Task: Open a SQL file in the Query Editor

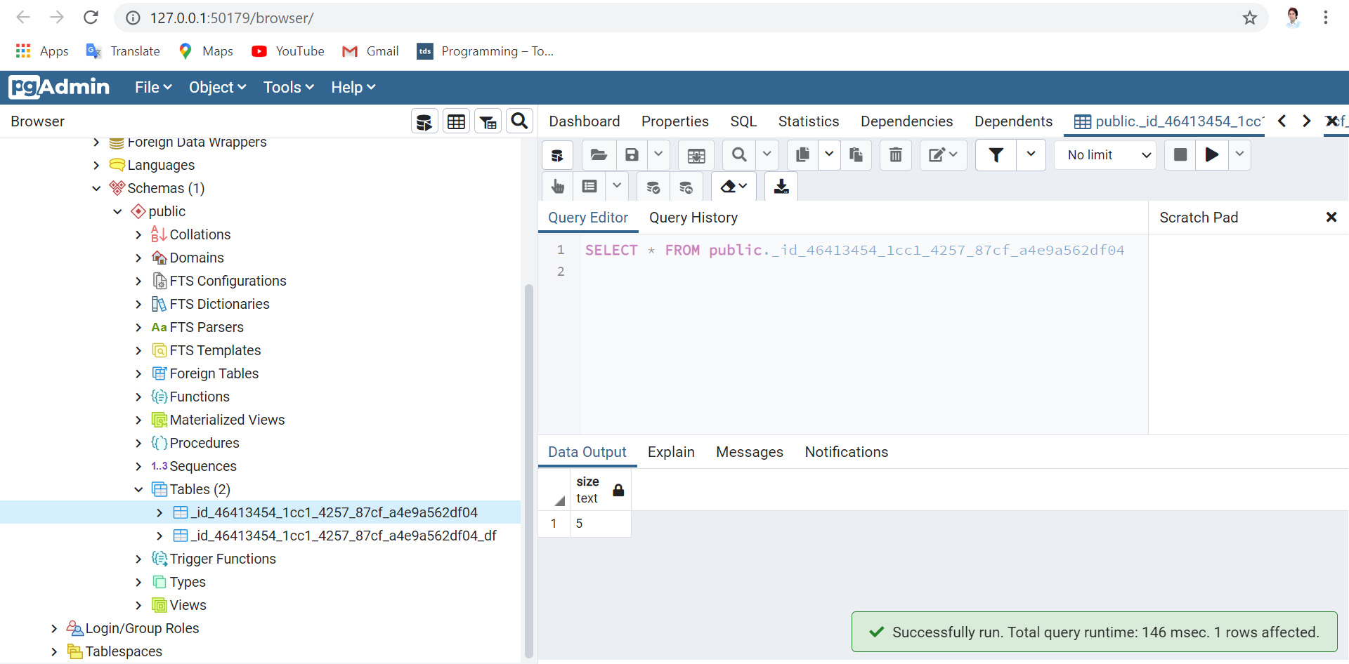Action: [x=598, y=154]
